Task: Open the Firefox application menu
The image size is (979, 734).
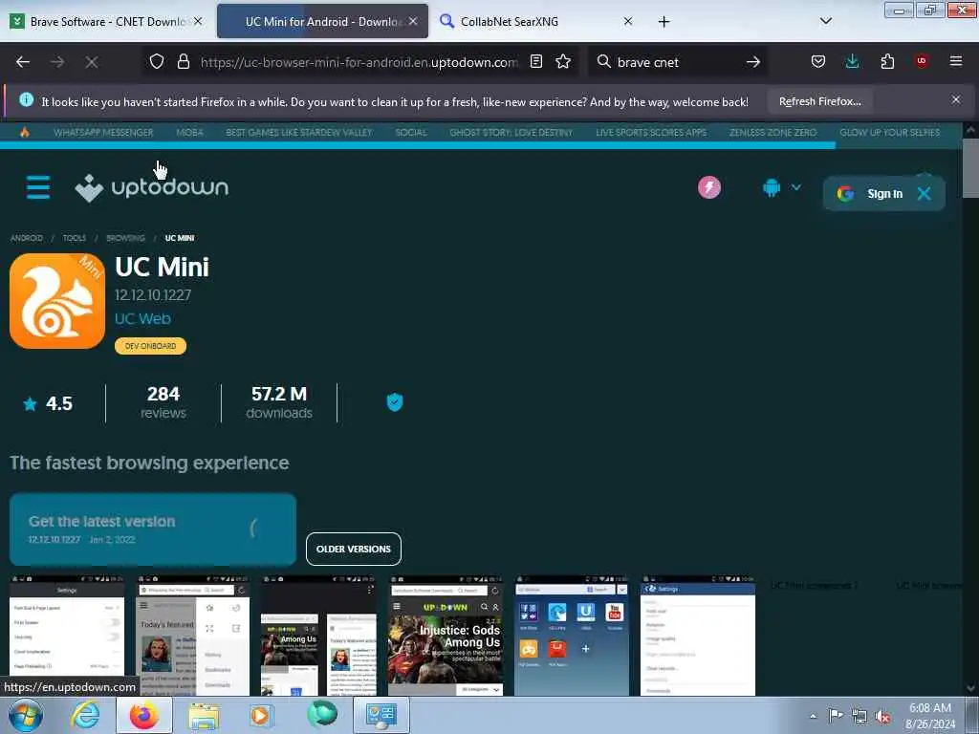Action: click(956, 61)
